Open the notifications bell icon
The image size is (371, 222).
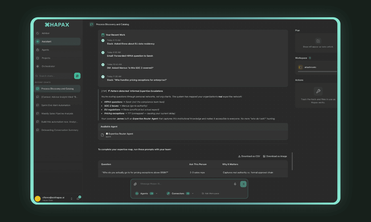click(x=78, y=199)
